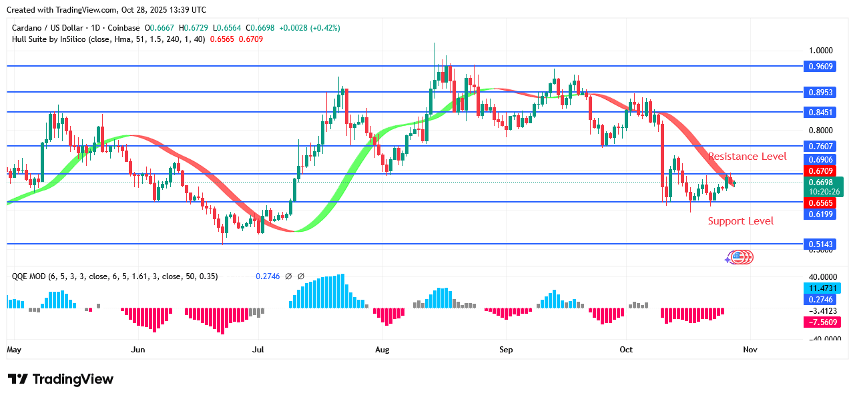Click the US flag currency icon near support line
The image size is (855, 399).
tap(738, 256)
